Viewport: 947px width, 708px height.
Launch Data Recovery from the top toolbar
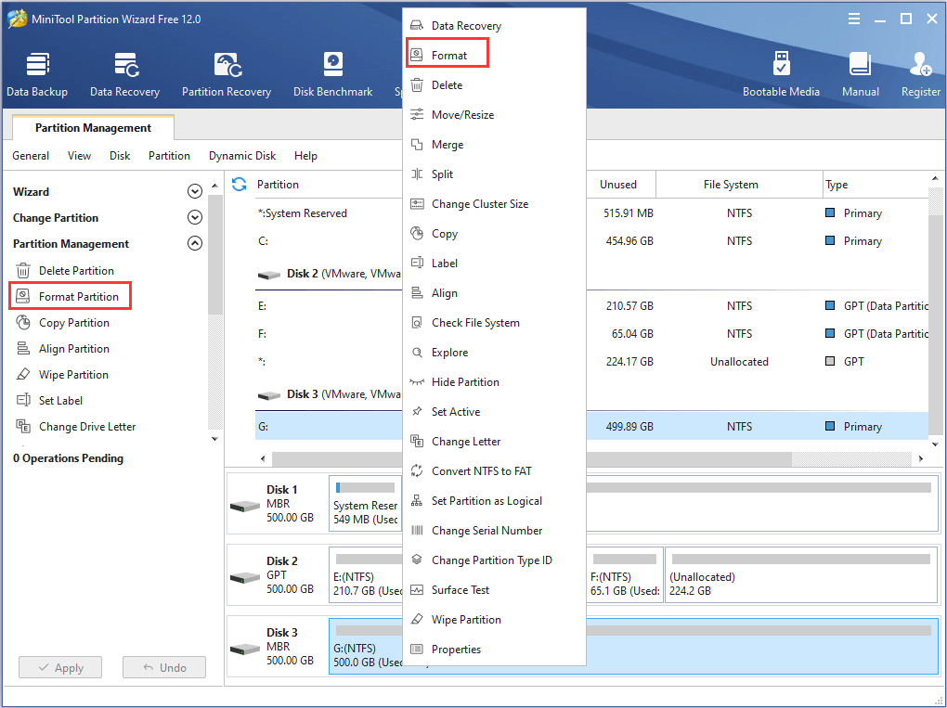point(125,75)
